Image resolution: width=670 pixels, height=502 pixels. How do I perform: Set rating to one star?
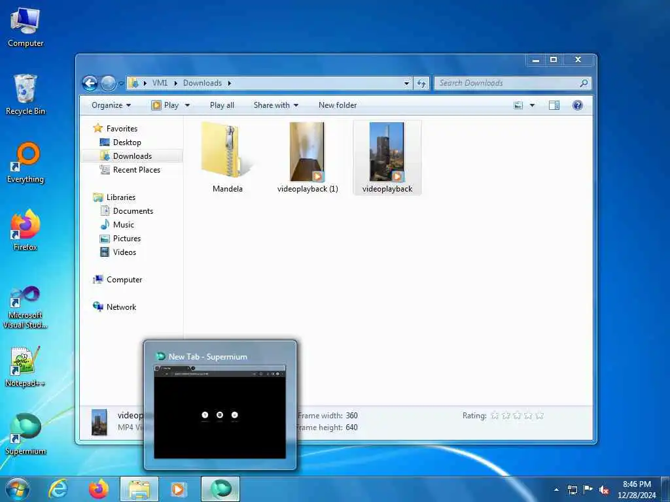[x=495, y=415]
